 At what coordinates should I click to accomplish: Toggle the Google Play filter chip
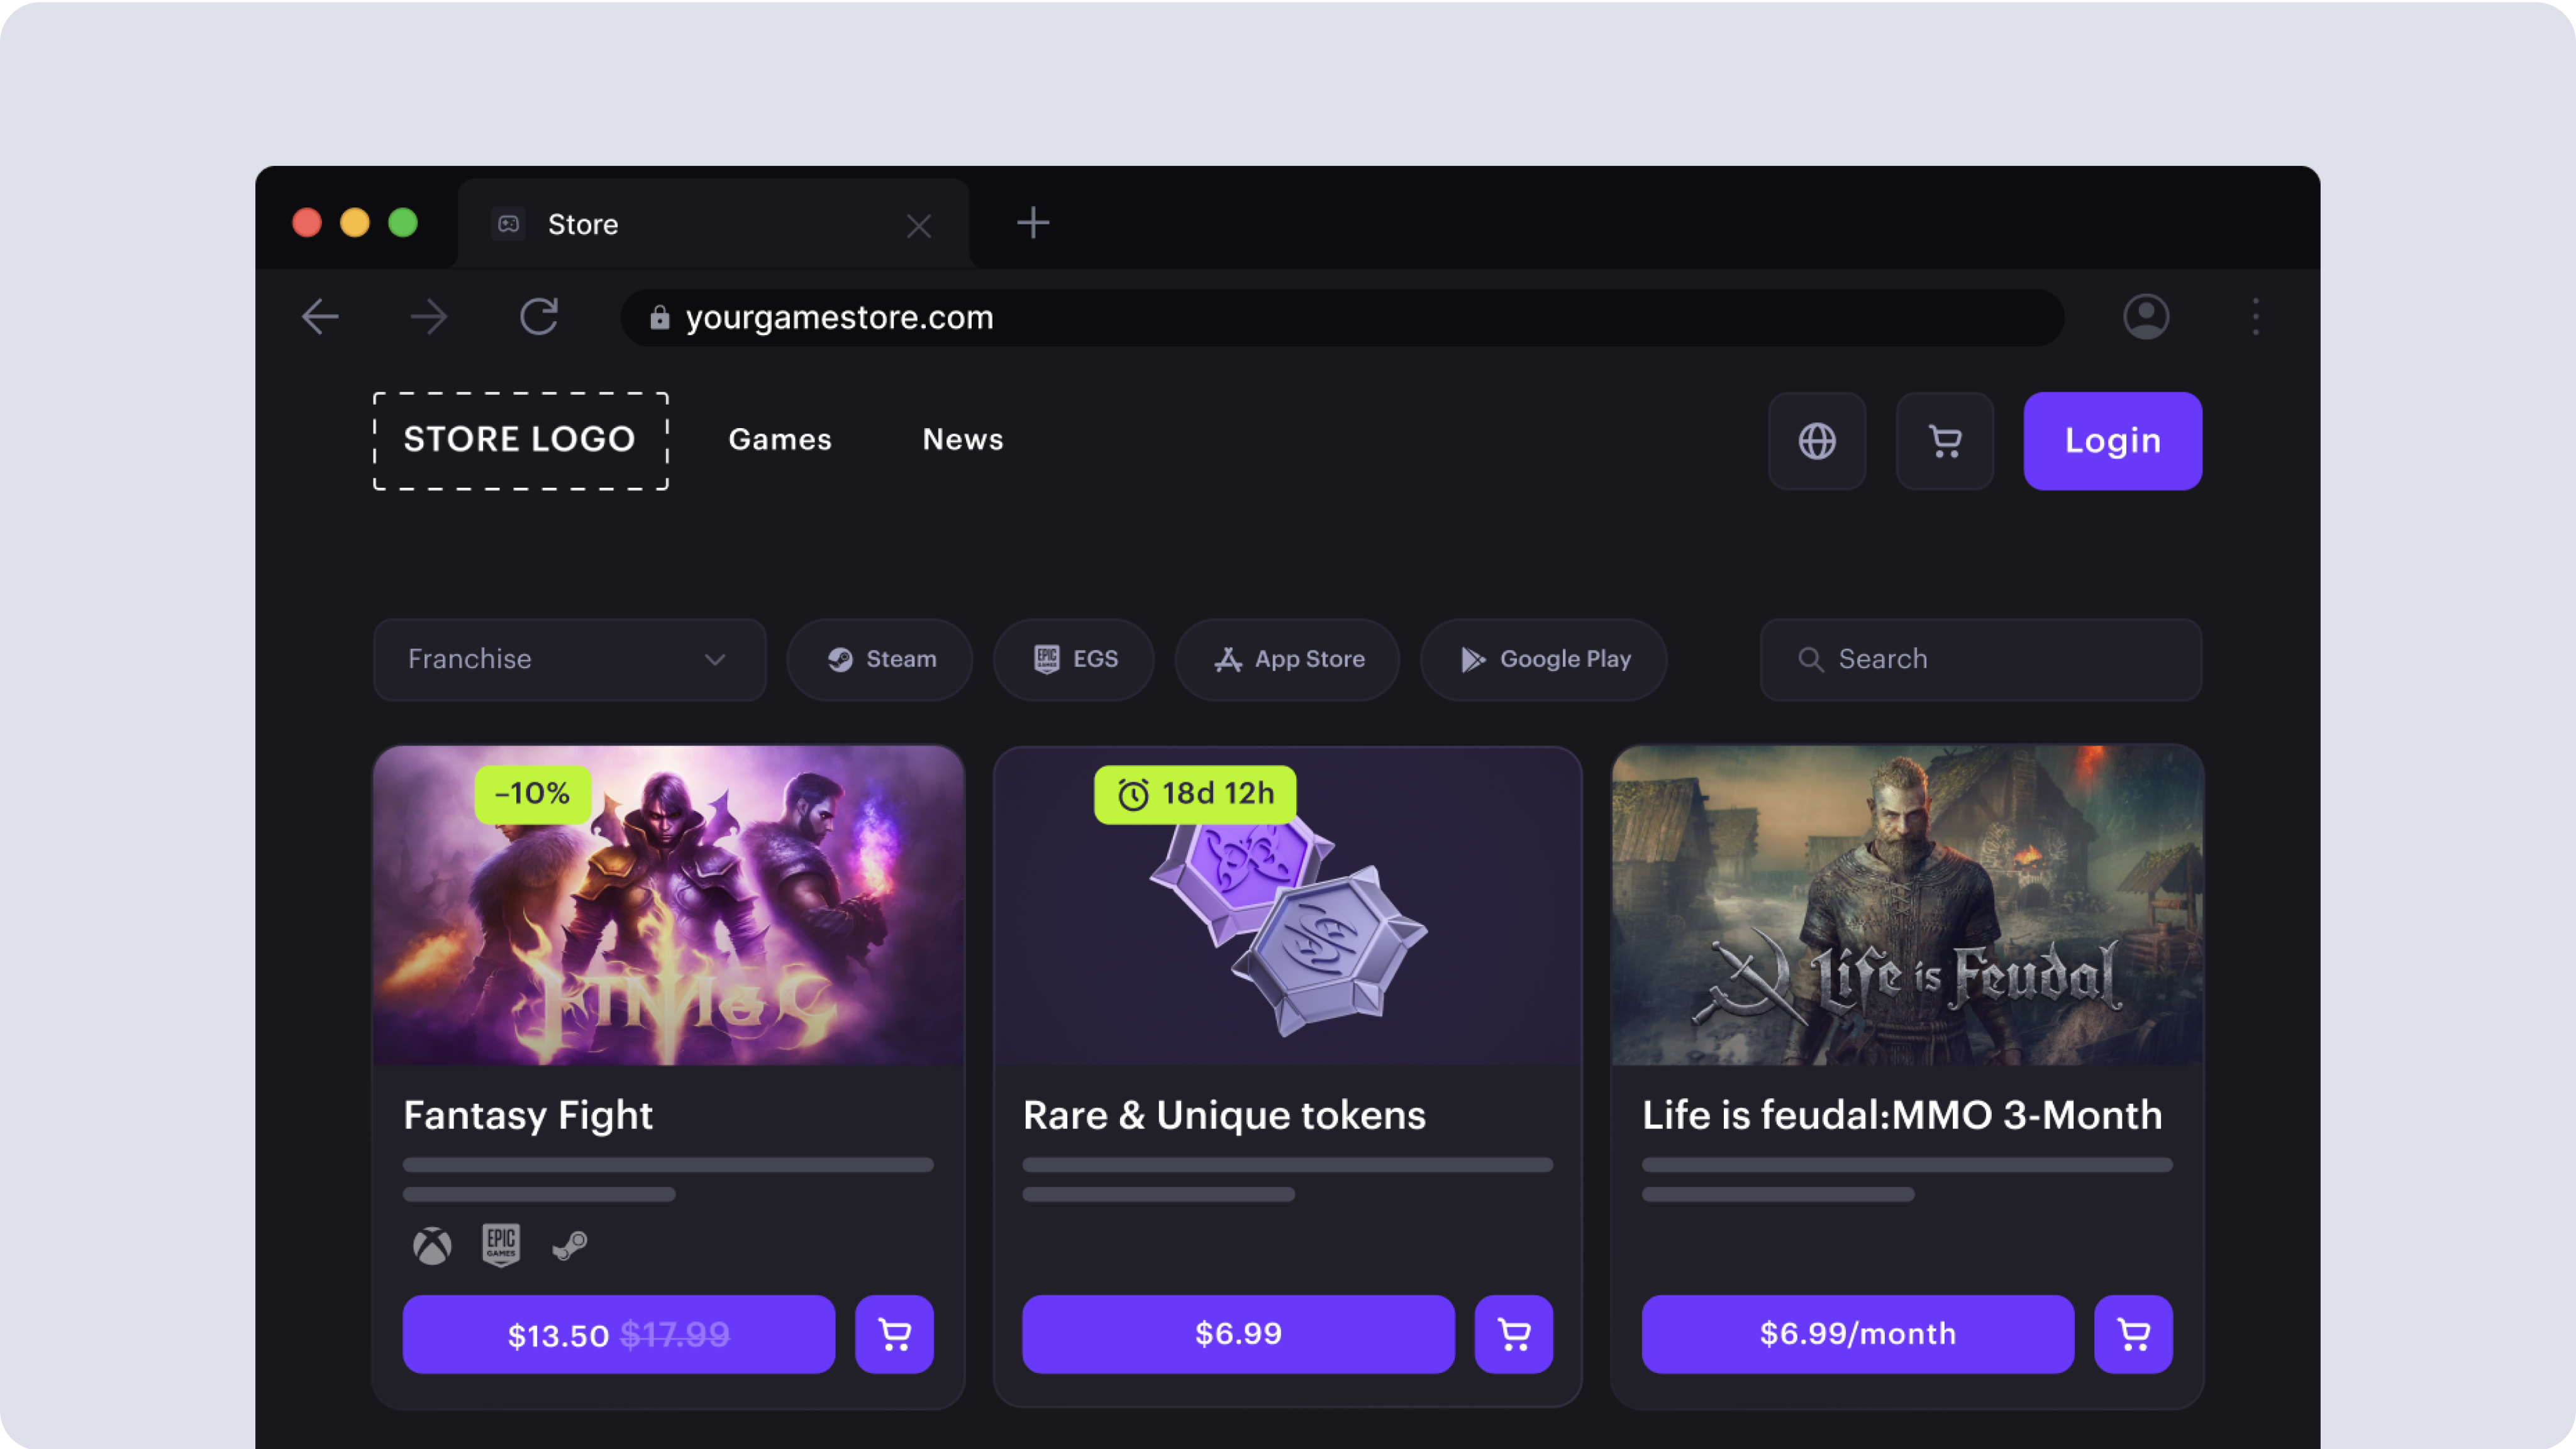(x=1544, y=659)
